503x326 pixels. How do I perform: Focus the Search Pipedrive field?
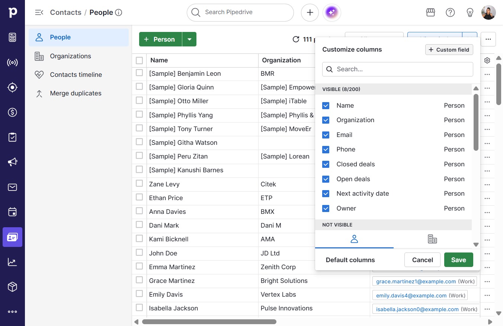(x=240, y=13)
